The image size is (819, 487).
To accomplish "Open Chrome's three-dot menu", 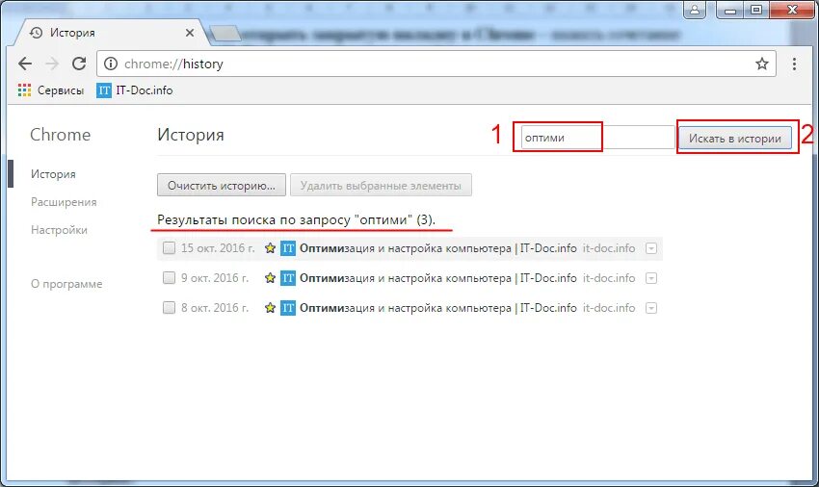I will tap(794, 64).
